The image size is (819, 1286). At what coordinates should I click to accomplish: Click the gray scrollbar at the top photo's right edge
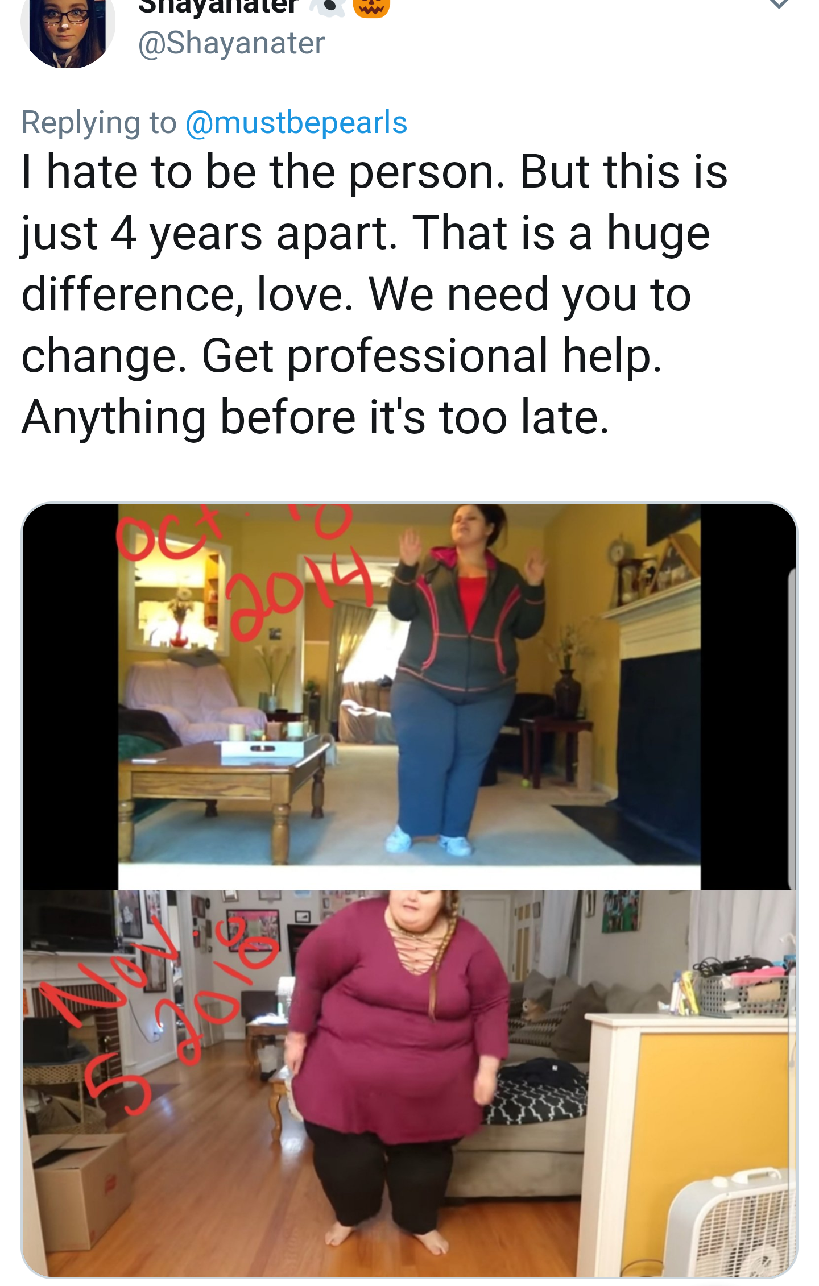[792, 728]
